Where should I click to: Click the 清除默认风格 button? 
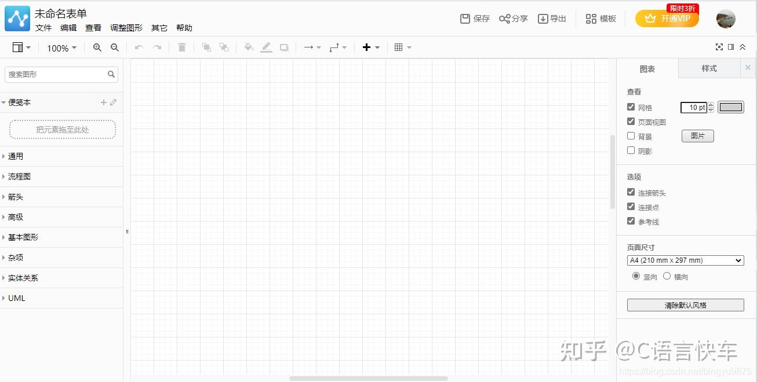click(686, 305)
